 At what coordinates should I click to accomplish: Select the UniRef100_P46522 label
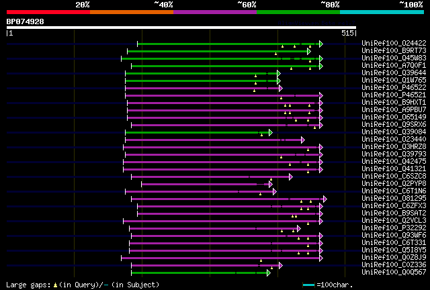[x=394, y=88]
